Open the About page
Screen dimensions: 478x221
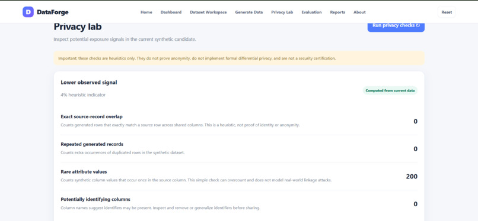359,12
